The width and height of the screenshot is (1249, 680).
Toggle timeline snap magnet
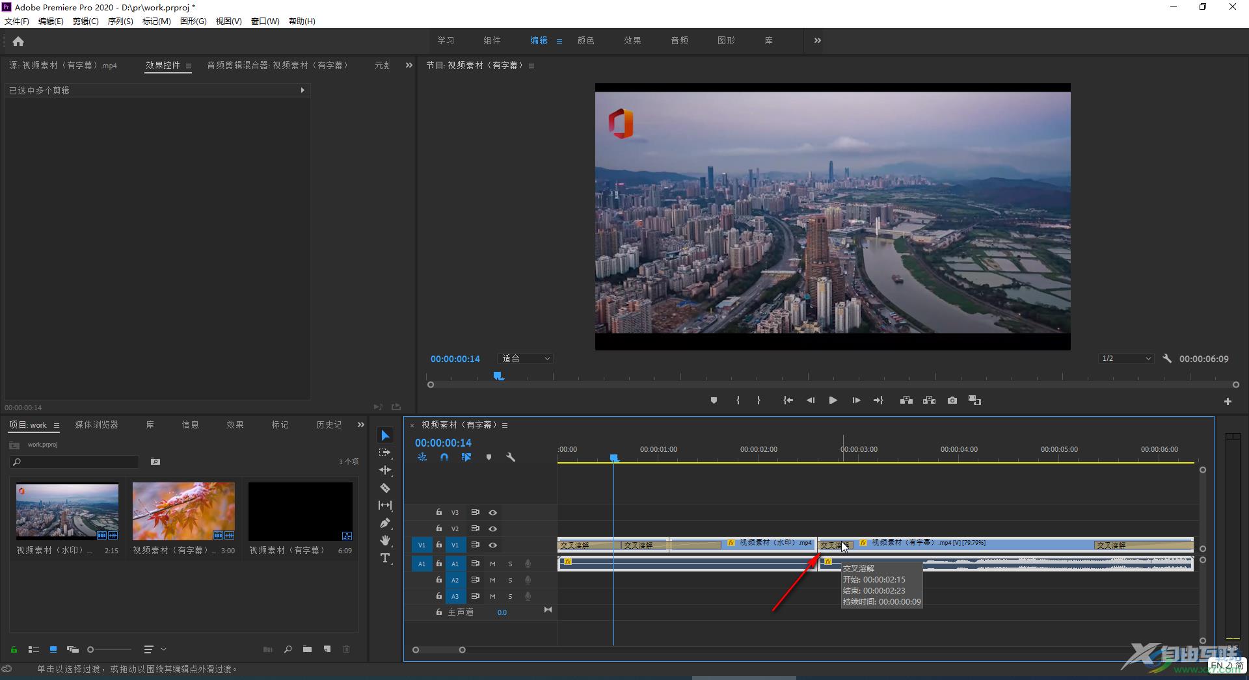pyautogui.click(x=444, y=457)
